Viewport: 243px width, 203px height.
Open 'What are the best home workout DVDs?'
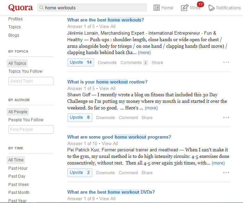pos(111,192)
